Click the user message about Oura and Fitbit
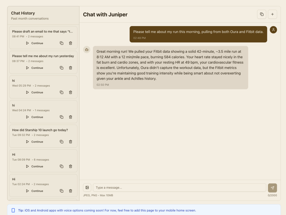Viewport: 286px width, 215px height. coord(198,34)
